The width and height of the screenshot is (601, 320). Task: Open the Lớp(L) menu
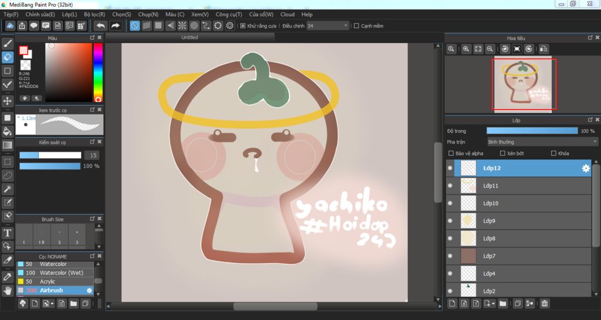click(69, 15)
